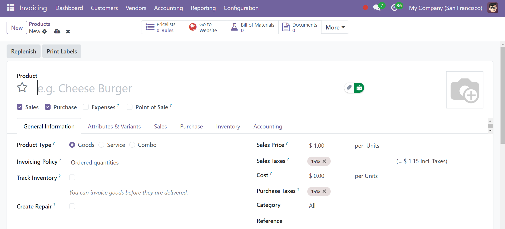Uncheck the Sales checkbox
The image size is (505, 229).
pyautogui.click(x=20, y=107)
